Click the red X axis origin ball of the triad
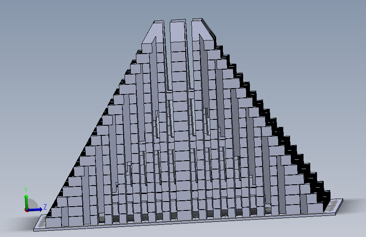This screenshot has height=237, width=366. 26,210
